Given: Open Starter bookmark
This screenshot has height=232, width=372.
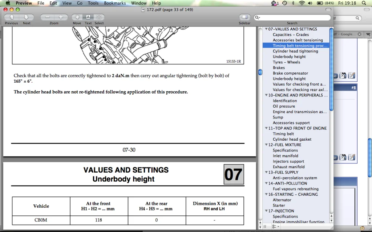Looking at the screenshot, I should (279, 206).
